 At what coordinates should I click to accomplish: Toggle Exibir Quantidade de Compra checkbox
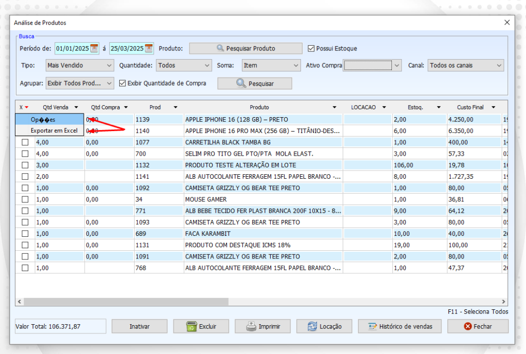[x=122, y=83]
